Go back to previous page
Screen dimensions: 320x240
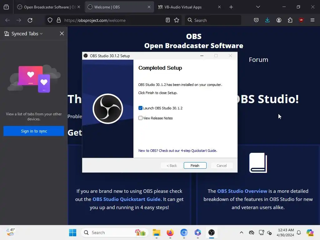pos(7,20)
